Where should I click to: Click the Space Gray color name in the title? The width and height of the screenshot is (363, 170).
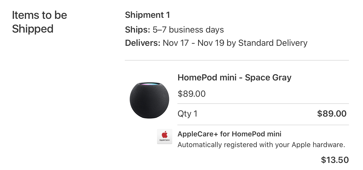coord(268,77)
